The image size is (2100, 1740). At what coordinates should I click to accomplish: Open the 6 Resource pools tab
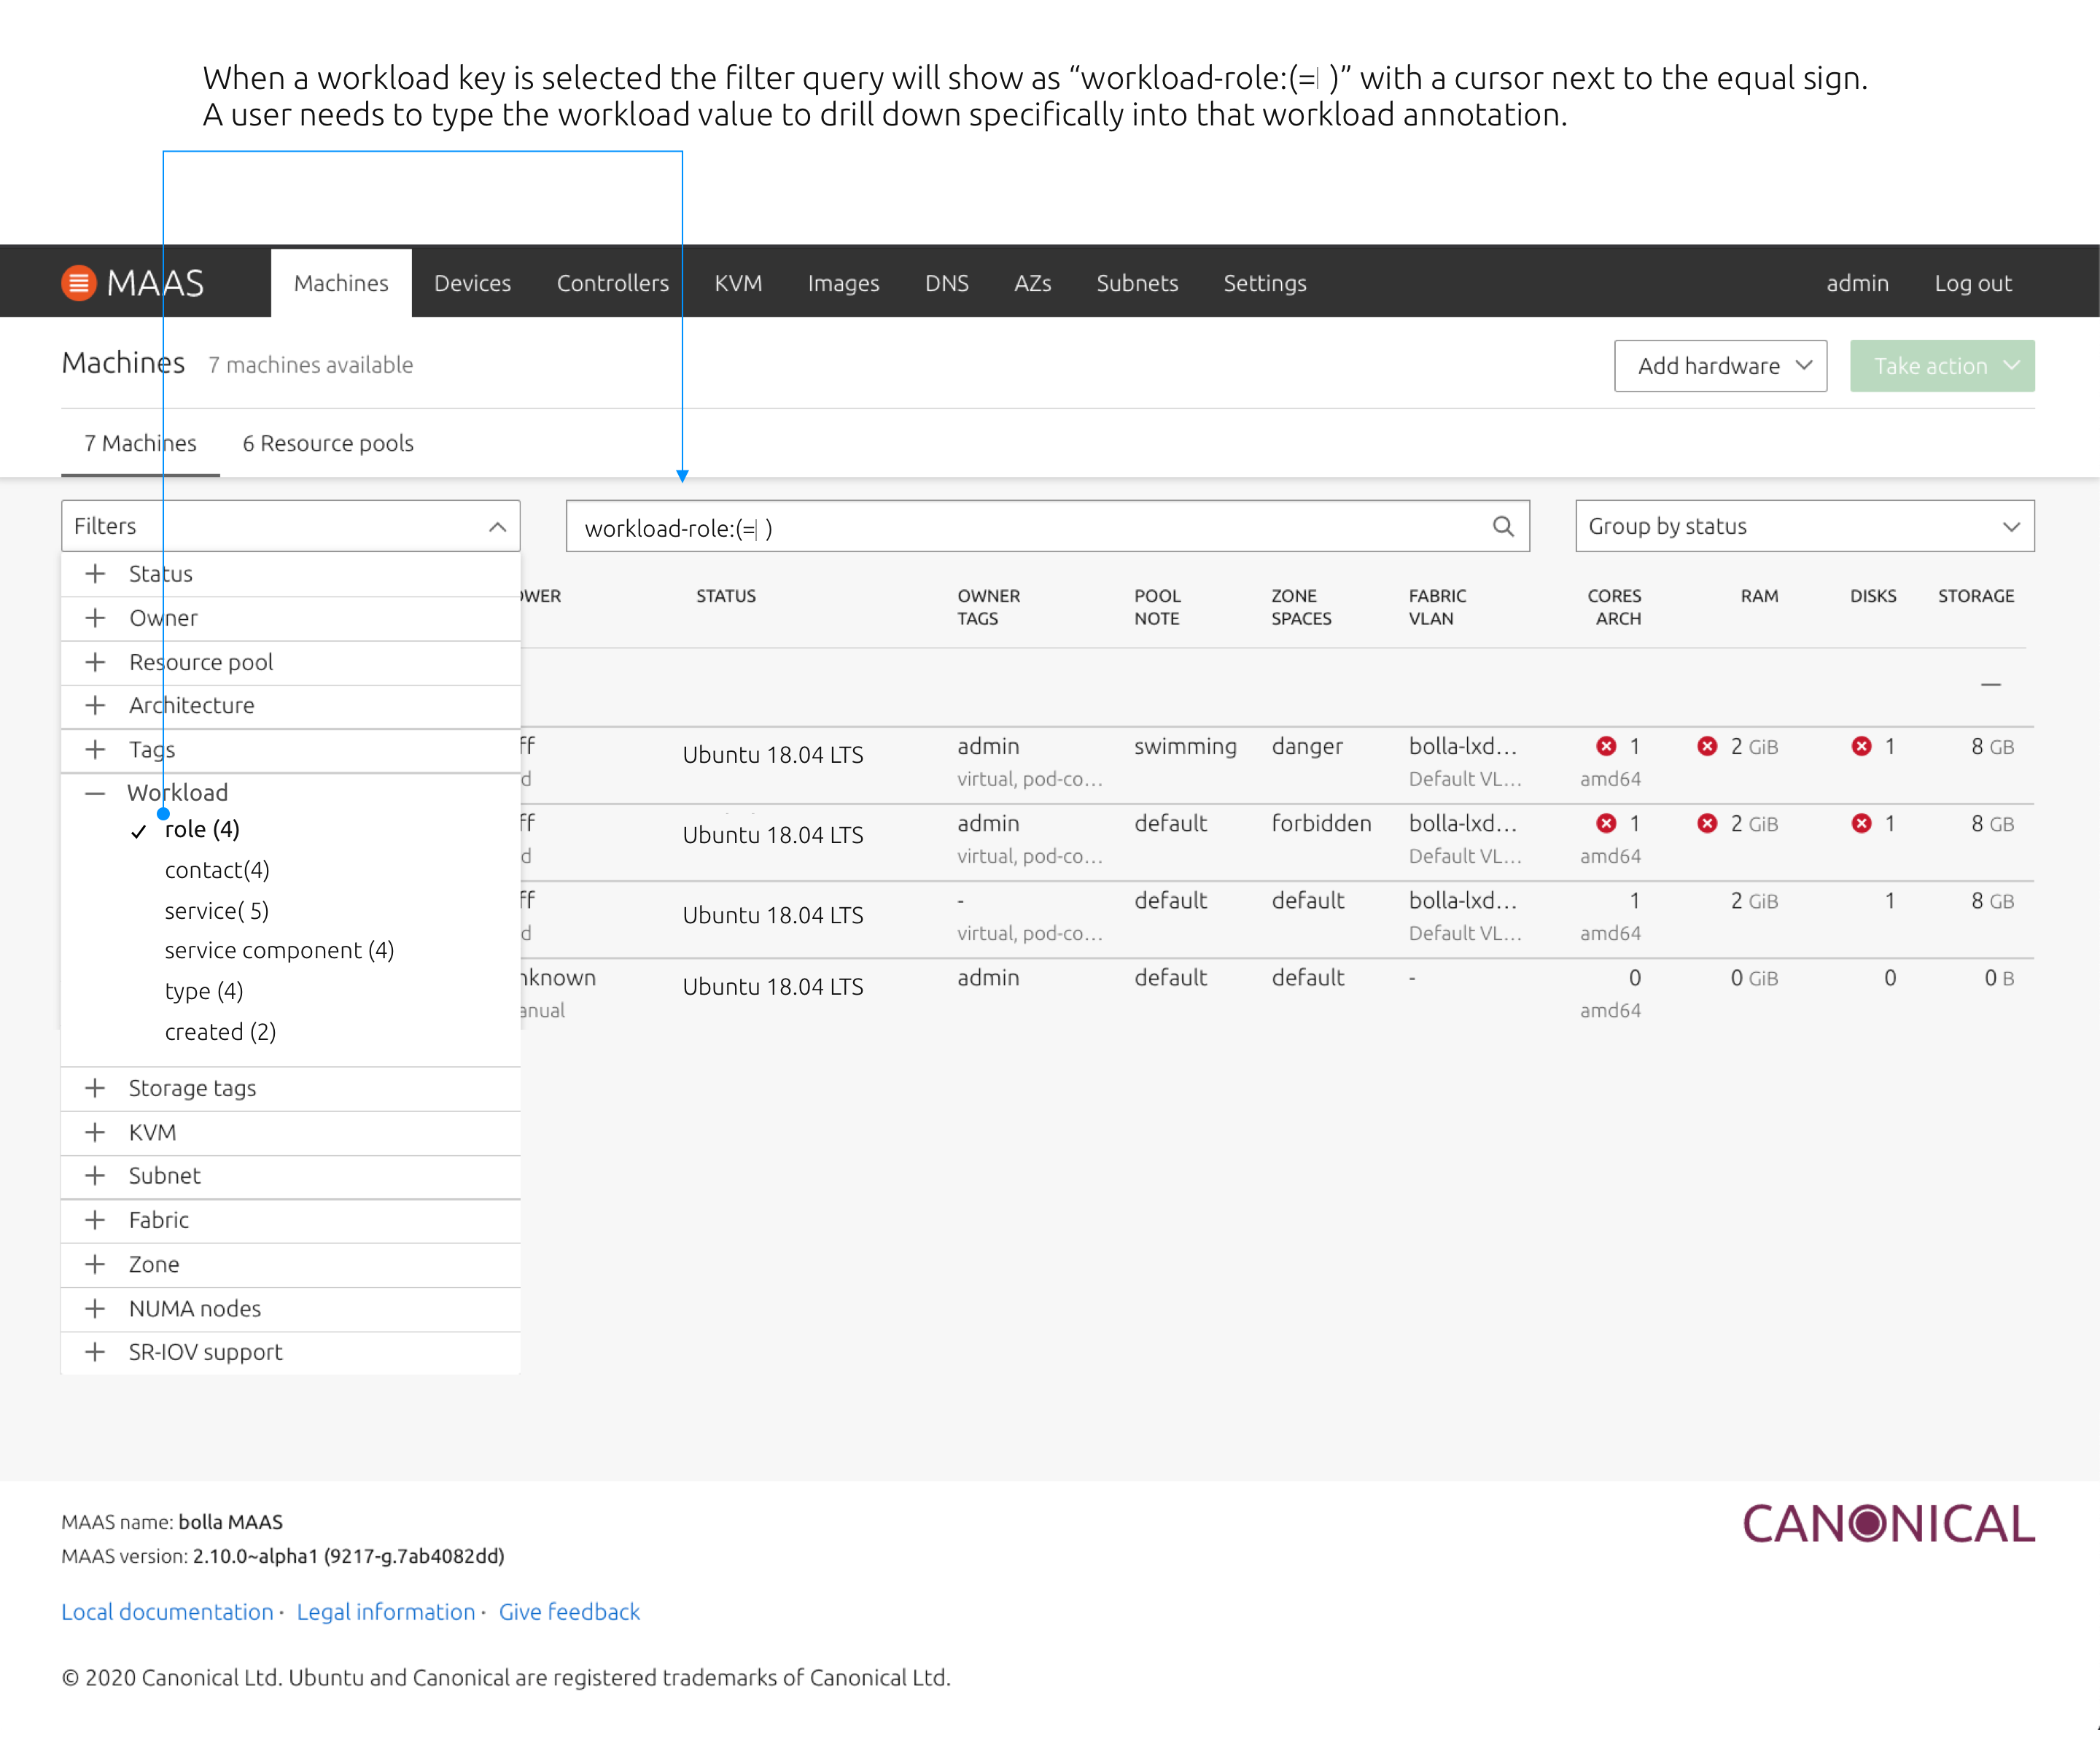tap(327, 443)
